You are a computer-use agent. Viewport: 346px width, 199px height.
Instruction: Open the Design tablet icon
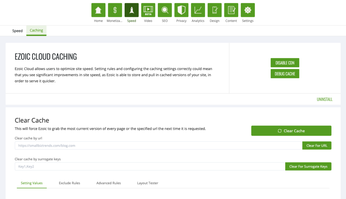point(215,10)
